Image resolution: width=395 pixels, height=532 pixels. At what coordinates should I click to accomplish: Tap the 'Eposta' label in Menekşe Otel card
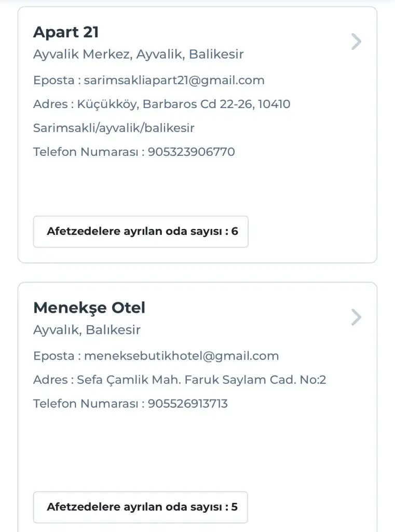pyautogui.click(x=53, y=356)
